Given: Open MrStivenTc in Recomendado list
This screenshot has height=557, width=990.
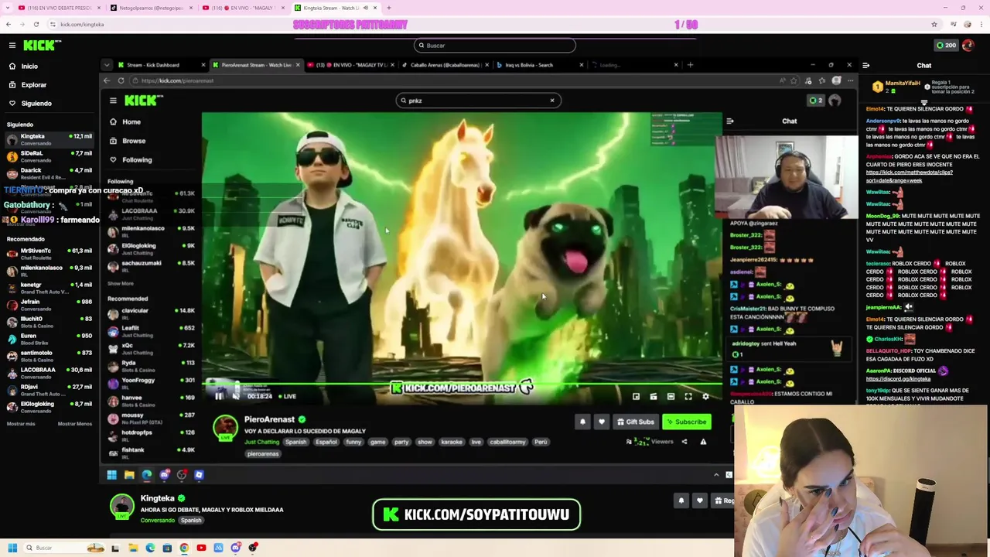Looking at the screenshot, I should pos(49,254).
